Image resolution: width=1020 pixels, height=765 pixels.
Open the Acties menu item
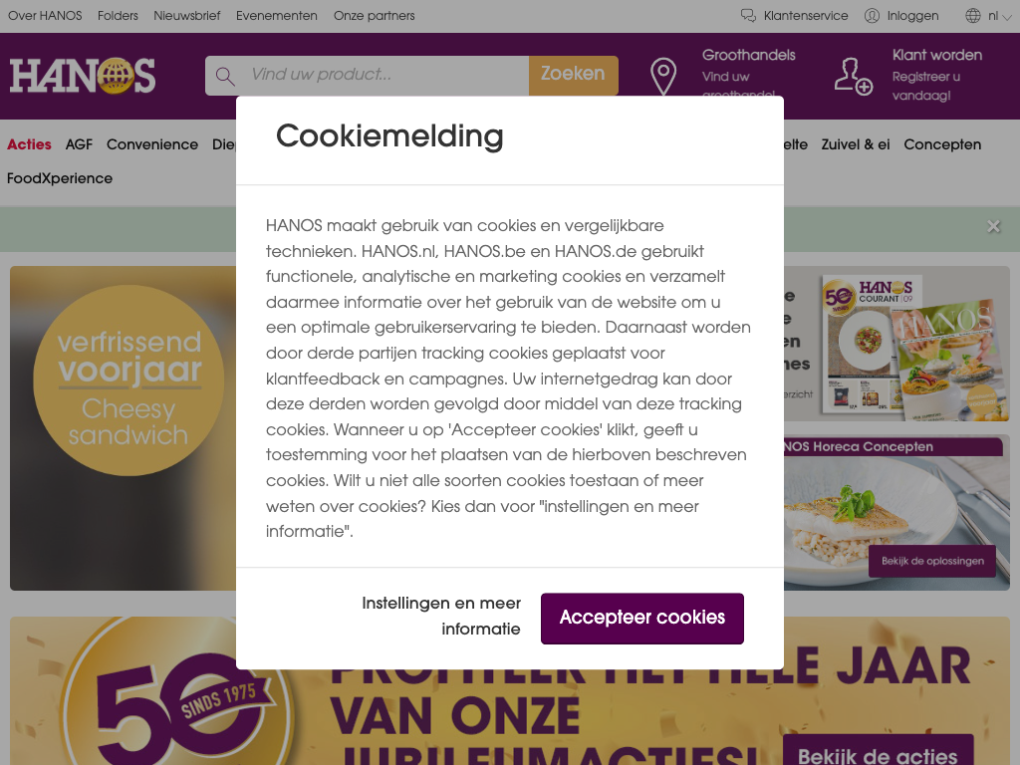pos(29,144)
